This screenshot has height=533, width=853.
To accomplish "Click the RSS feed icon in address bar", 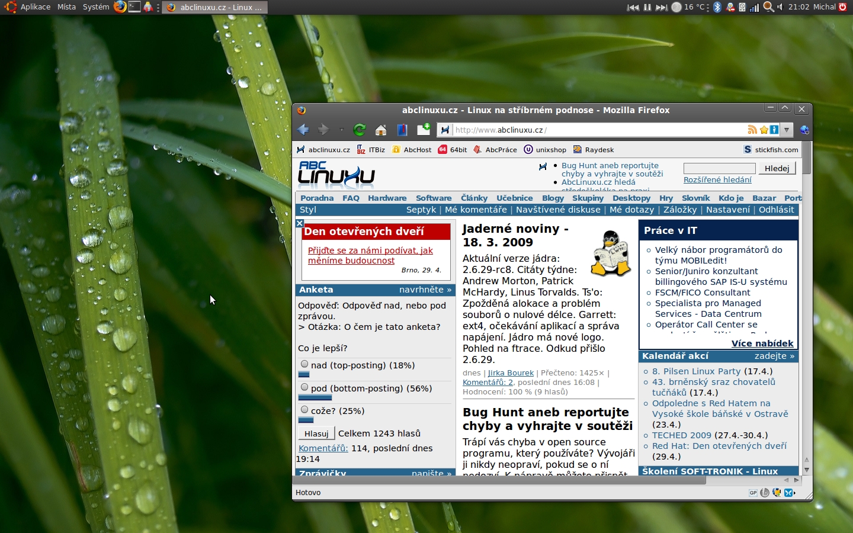I will [752, 130].
